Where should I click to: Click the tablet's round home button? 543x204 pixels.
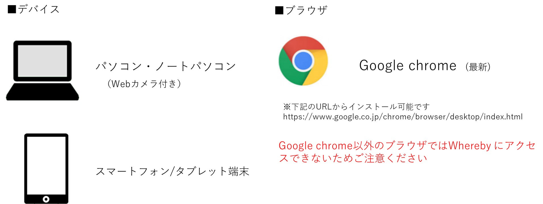46,199
